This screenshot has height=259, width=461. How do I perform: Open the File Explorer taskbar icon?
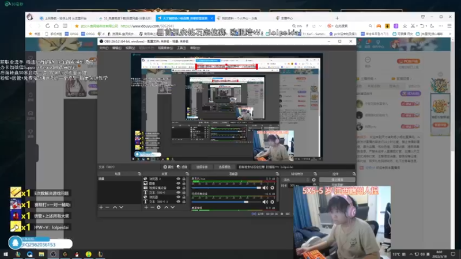click(41, 254)
